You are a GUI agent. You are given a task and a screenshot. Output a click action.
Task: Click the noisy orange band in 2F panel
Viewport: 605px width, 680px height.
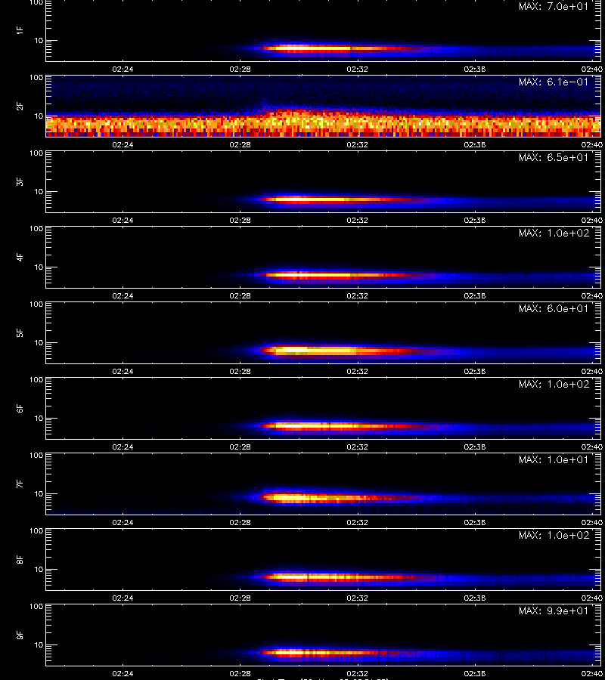323,125
